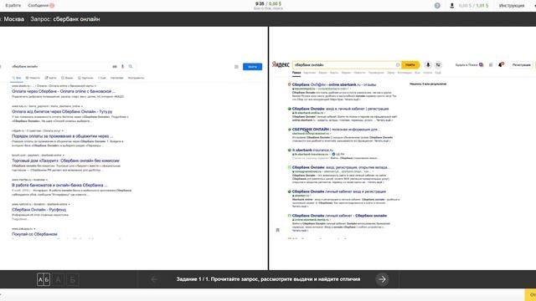536x301 pixels.
Task: Click the keyboard icon in left search box
Action: coord(115,67)
